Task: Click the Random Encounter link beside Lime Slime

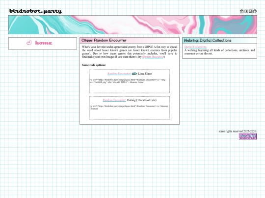Action: (119, 73)
